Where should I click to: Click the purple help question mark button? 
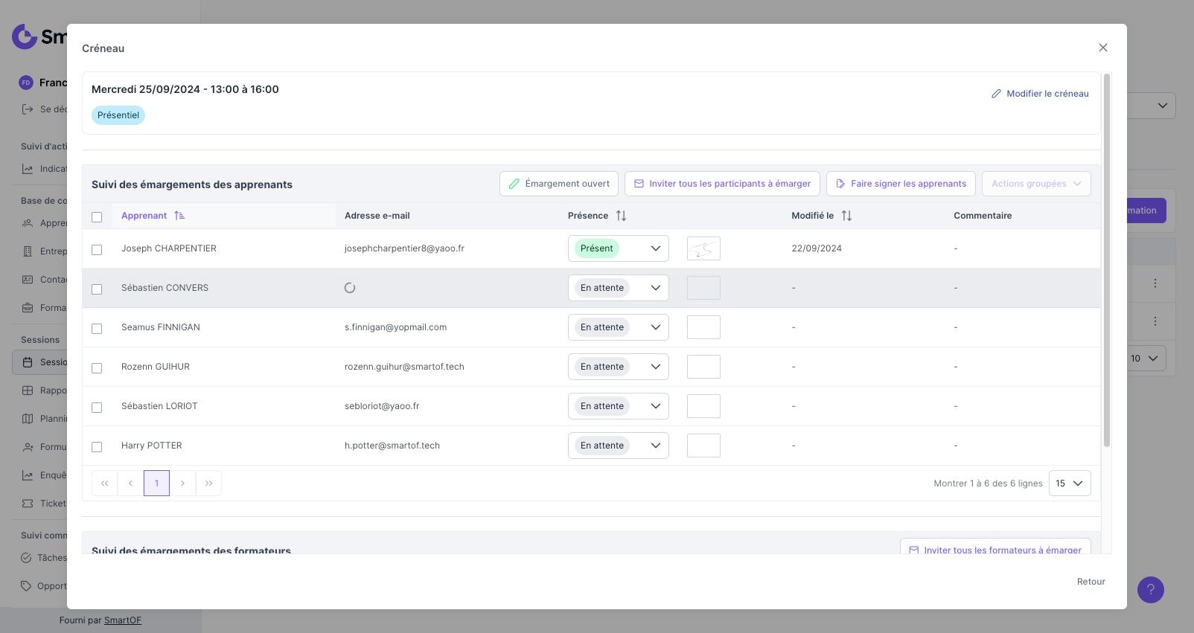point(1150,590)
